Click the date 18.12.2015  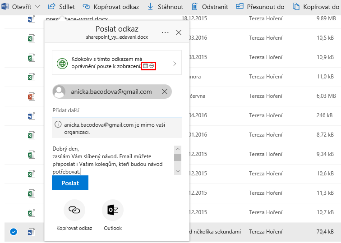tap(194, 18)
